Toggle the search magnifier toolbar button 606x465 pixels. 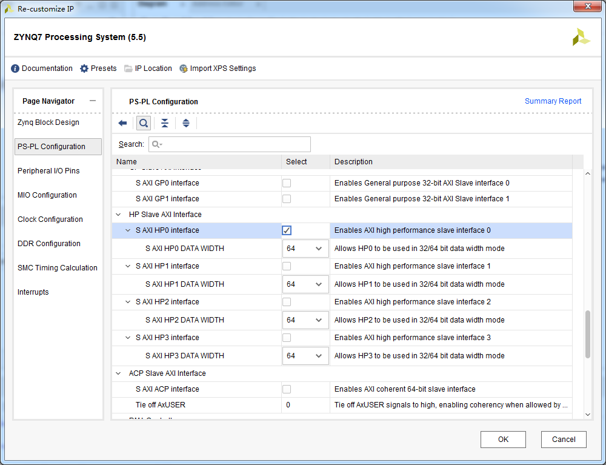click(x=144, y=123)
